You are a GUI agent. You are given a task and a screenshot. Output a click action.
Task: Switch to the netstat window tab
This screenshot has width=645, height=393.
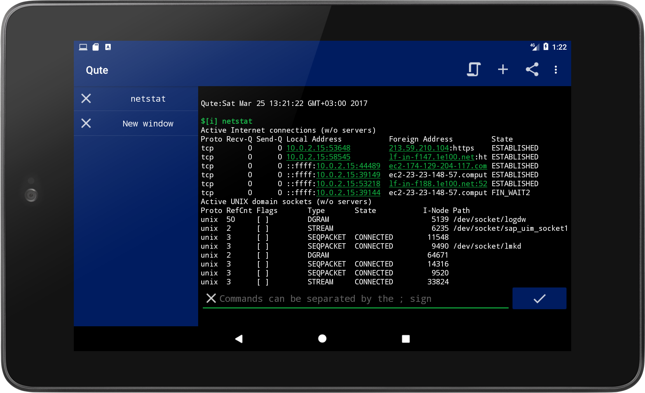coord(148,99)
